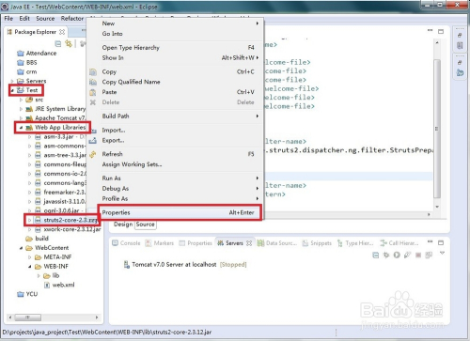Open the Source menu
470x341 pixels.
pos(45,19)
